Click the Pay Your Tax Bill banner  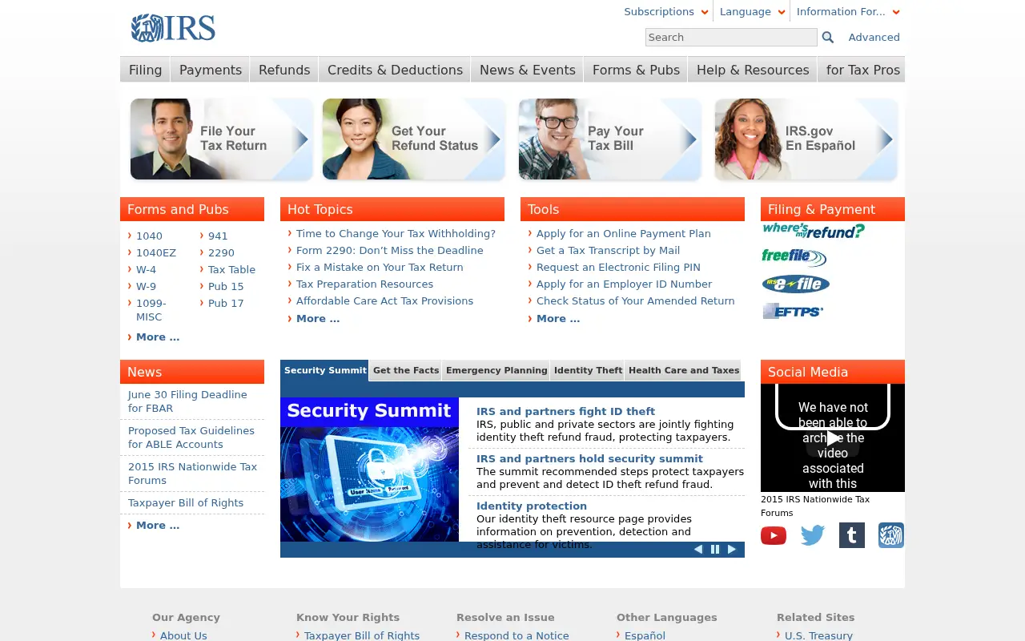(609, 139)
